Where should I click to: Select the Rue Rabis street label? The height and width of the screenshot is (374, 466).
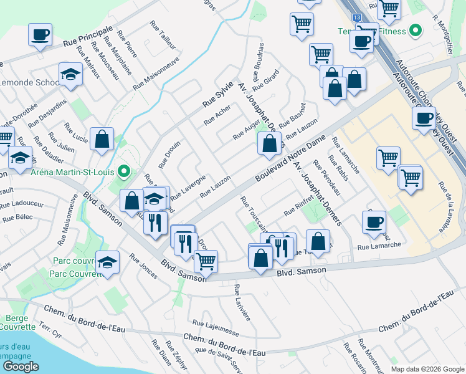pyautogui.click(x=338, y=168)
